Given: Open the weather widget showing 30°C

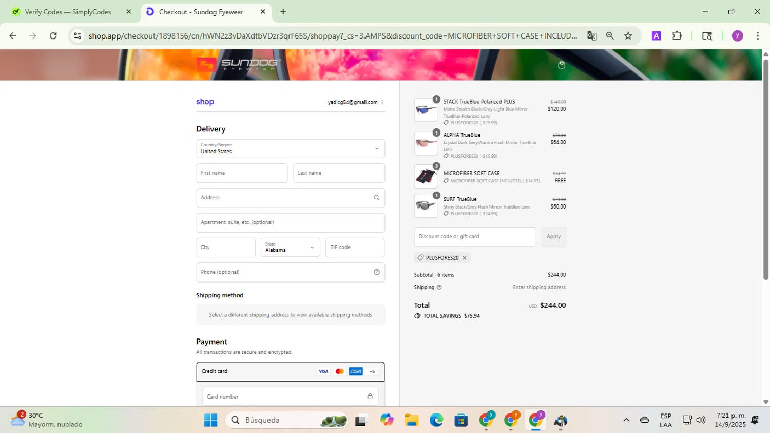Looking at the screenshot, I should tap(47, 420).
